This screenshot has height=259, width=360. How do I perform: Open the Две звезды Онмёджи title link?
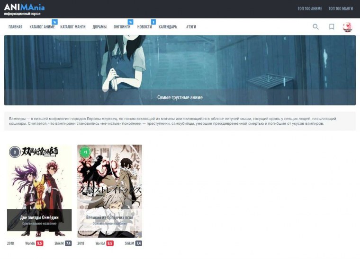(39, 217)
